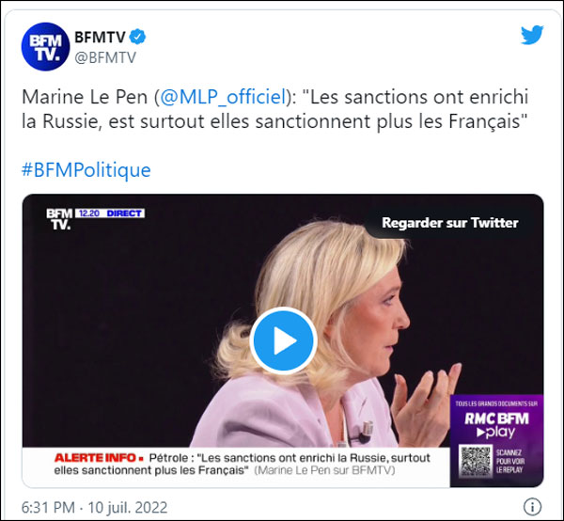This screenshot has width=564, height=521.
Task: Play the embedded video
Action: pos(283,340)
